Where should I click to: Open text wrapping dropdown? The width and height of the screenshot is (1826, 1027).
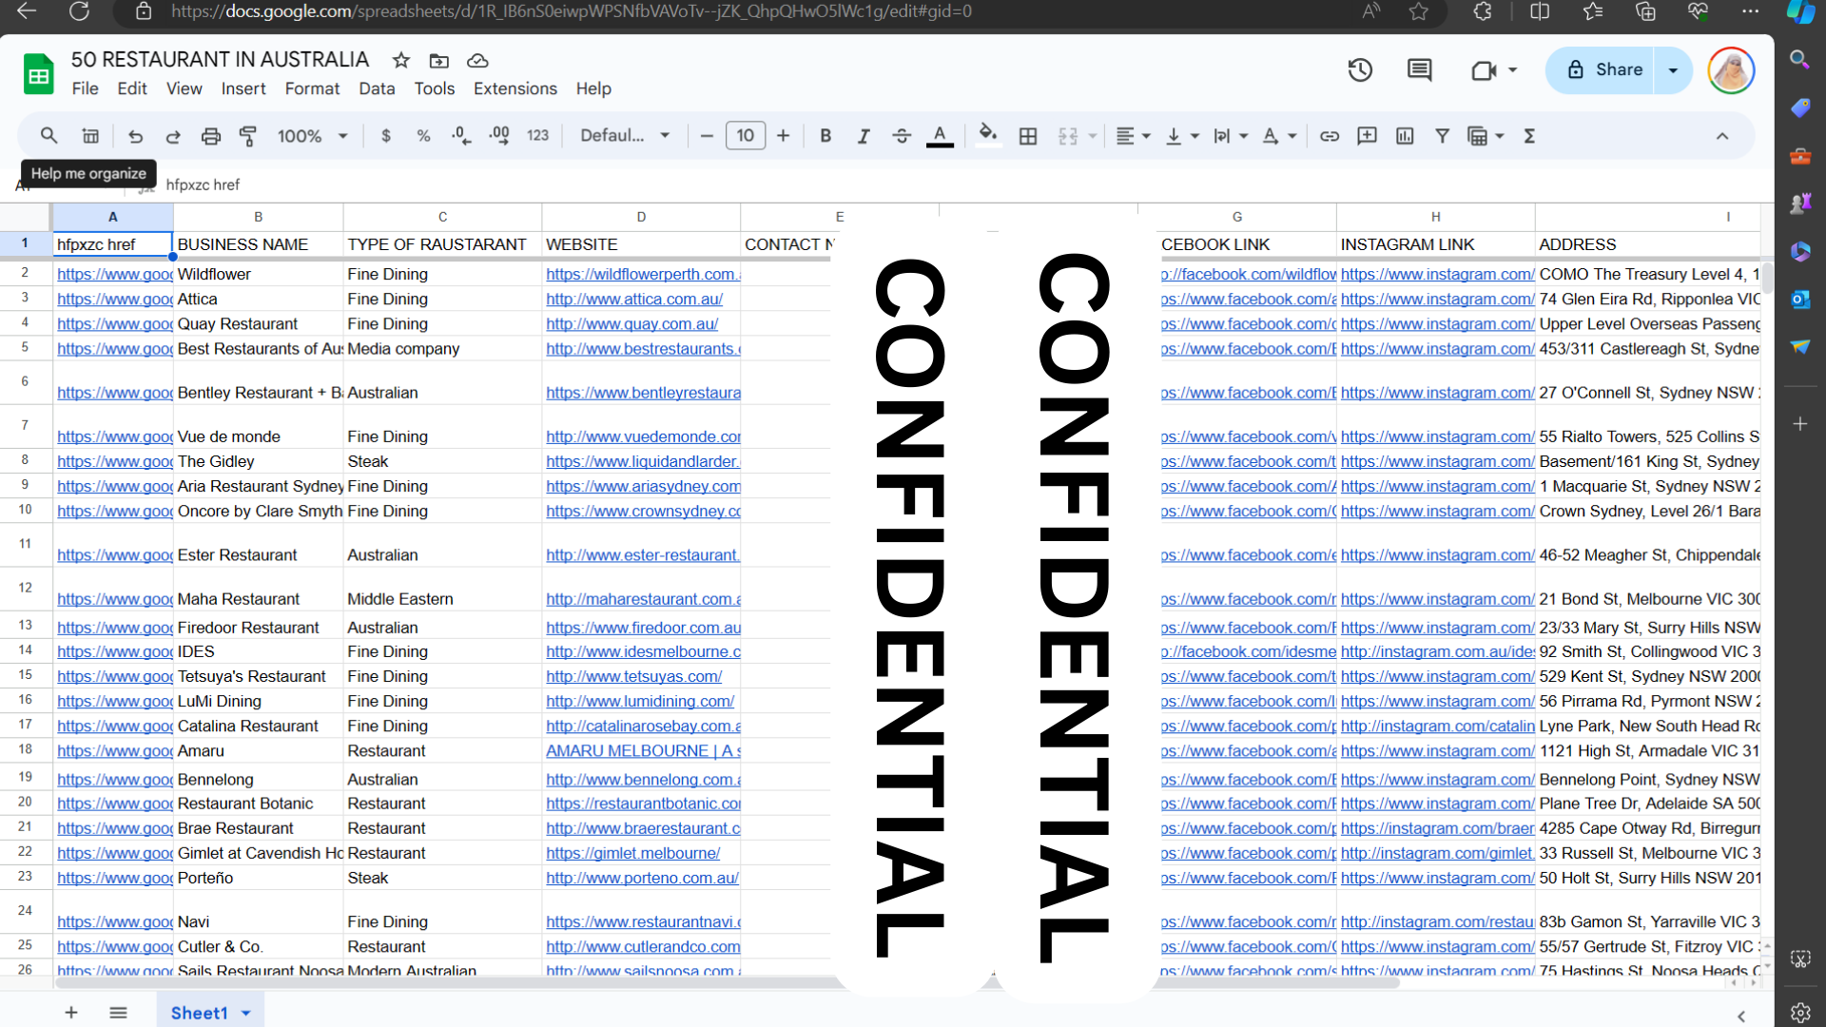[x=1231, y=136]
